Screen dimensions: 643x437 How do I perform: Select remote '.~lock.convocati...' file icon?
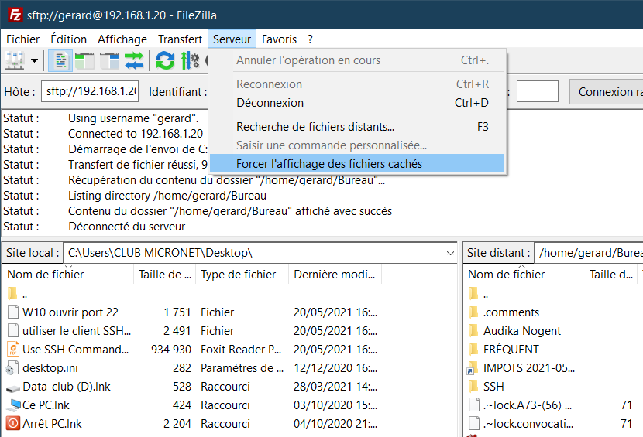click(474, 423)
